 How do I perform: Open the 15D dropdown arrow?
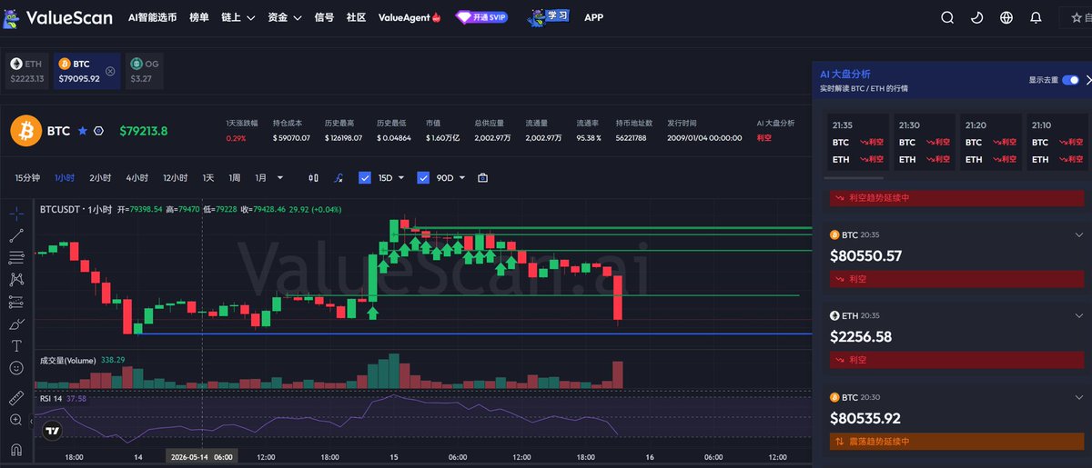pos(403,178)
